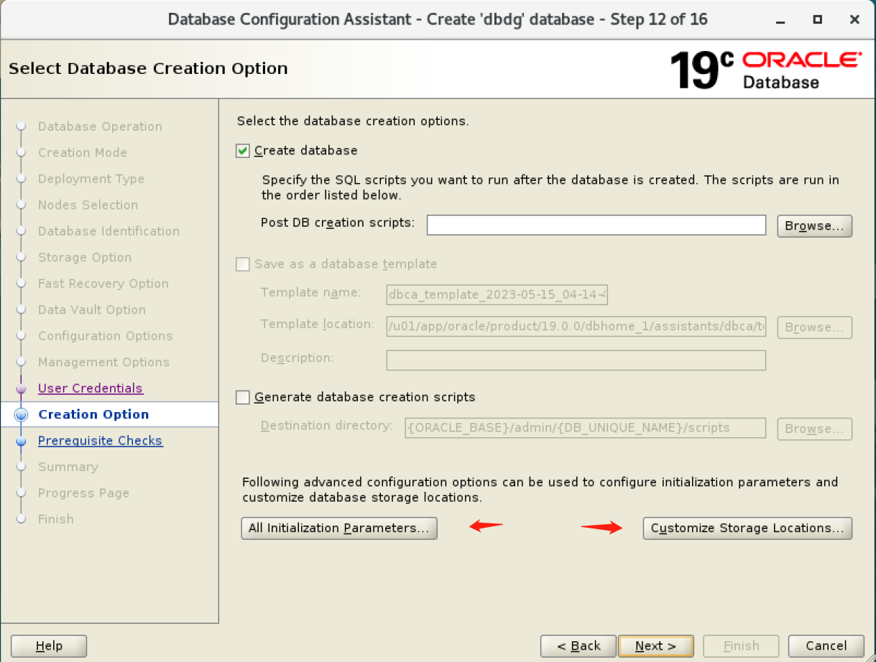Click the Save as a database template checkbox

pos(243,264)
